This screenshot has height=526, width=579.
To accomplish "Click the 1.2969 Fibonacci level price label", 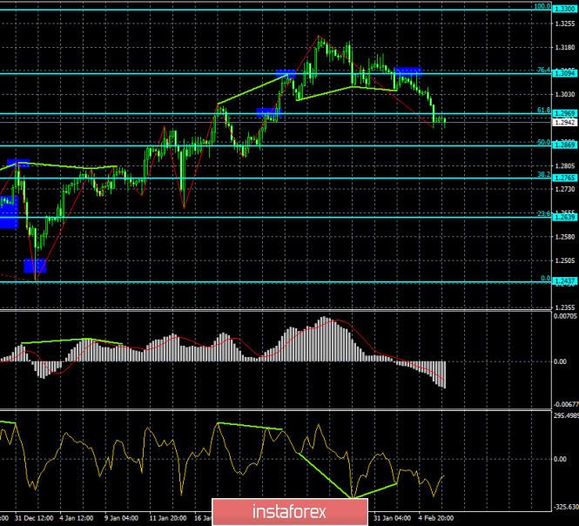I will [x=564, y=113].
